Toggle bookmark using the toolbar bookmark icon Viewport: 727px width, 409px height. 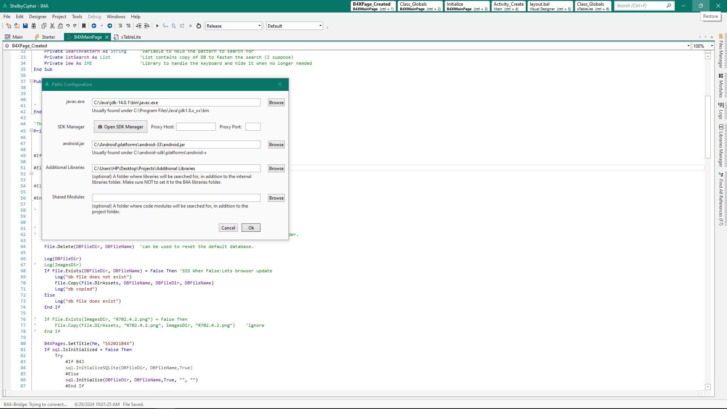pyautogui.click(x=84, y=26)
